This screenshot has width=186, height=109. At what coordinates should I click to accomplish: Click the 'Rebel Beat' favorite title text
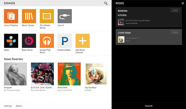click(62, 87)
